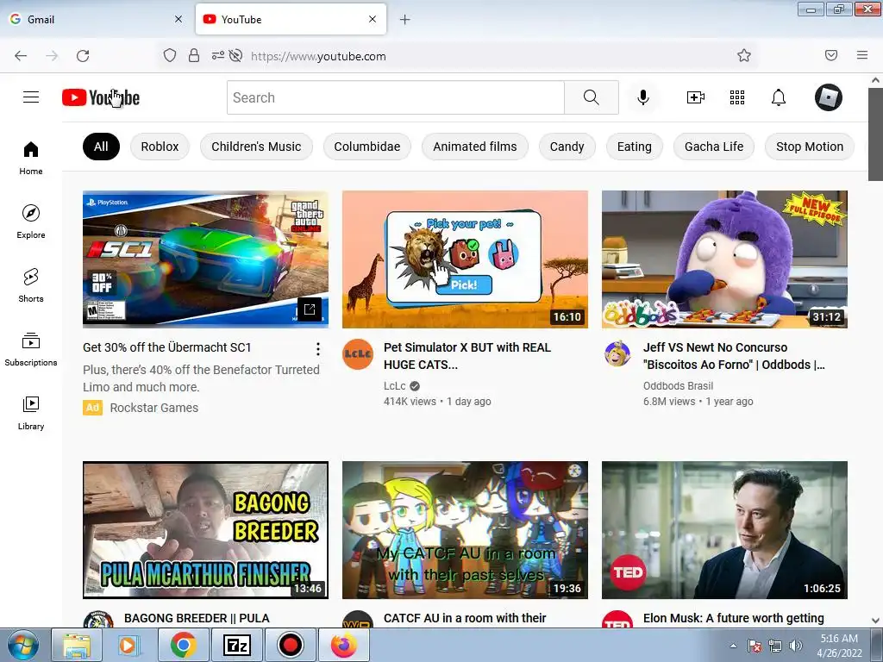Open Library in the sidebar
The image size is (883, 662).
(31, 413)
